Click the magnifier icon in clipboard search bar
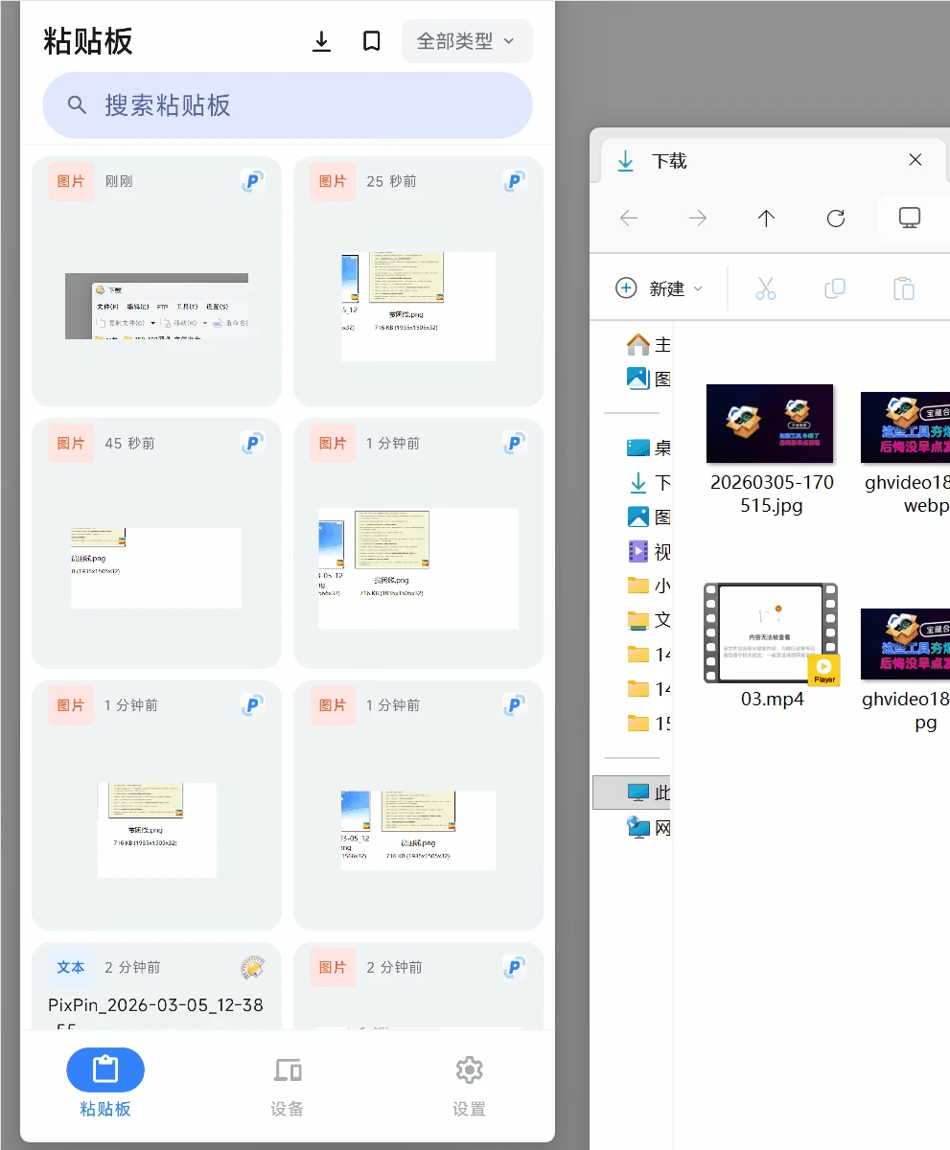Image resolution: width=950 pixels, height=1150 pixels. tap(78, 105)
